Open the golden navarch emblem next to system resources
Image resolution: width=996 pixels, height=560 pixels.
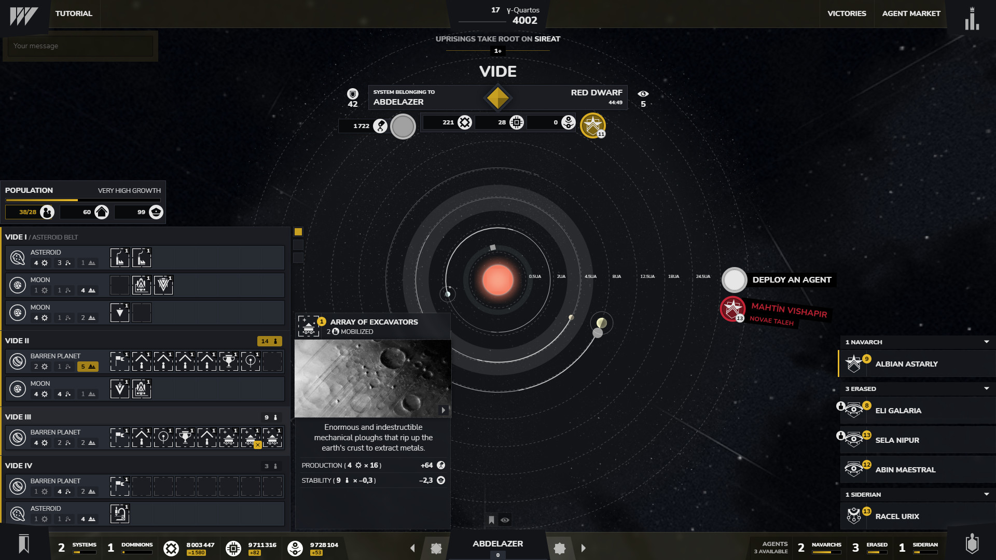tap(593, 125)
